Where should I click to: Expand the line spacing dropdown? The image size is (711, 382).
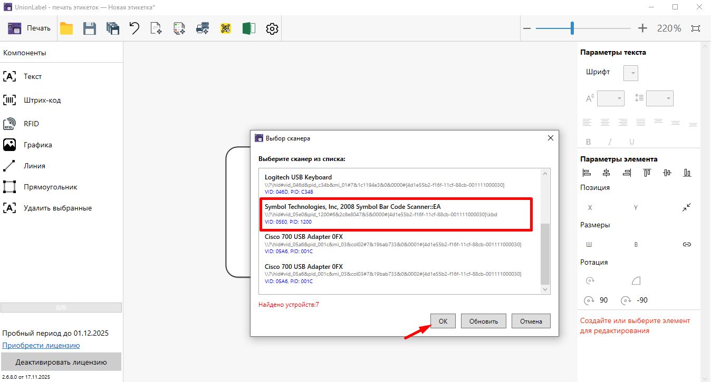click(660, 98)
